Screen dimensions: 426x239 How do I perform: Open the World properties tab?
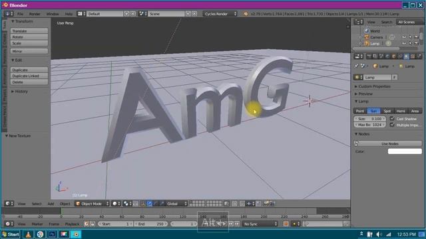[387, 56]
